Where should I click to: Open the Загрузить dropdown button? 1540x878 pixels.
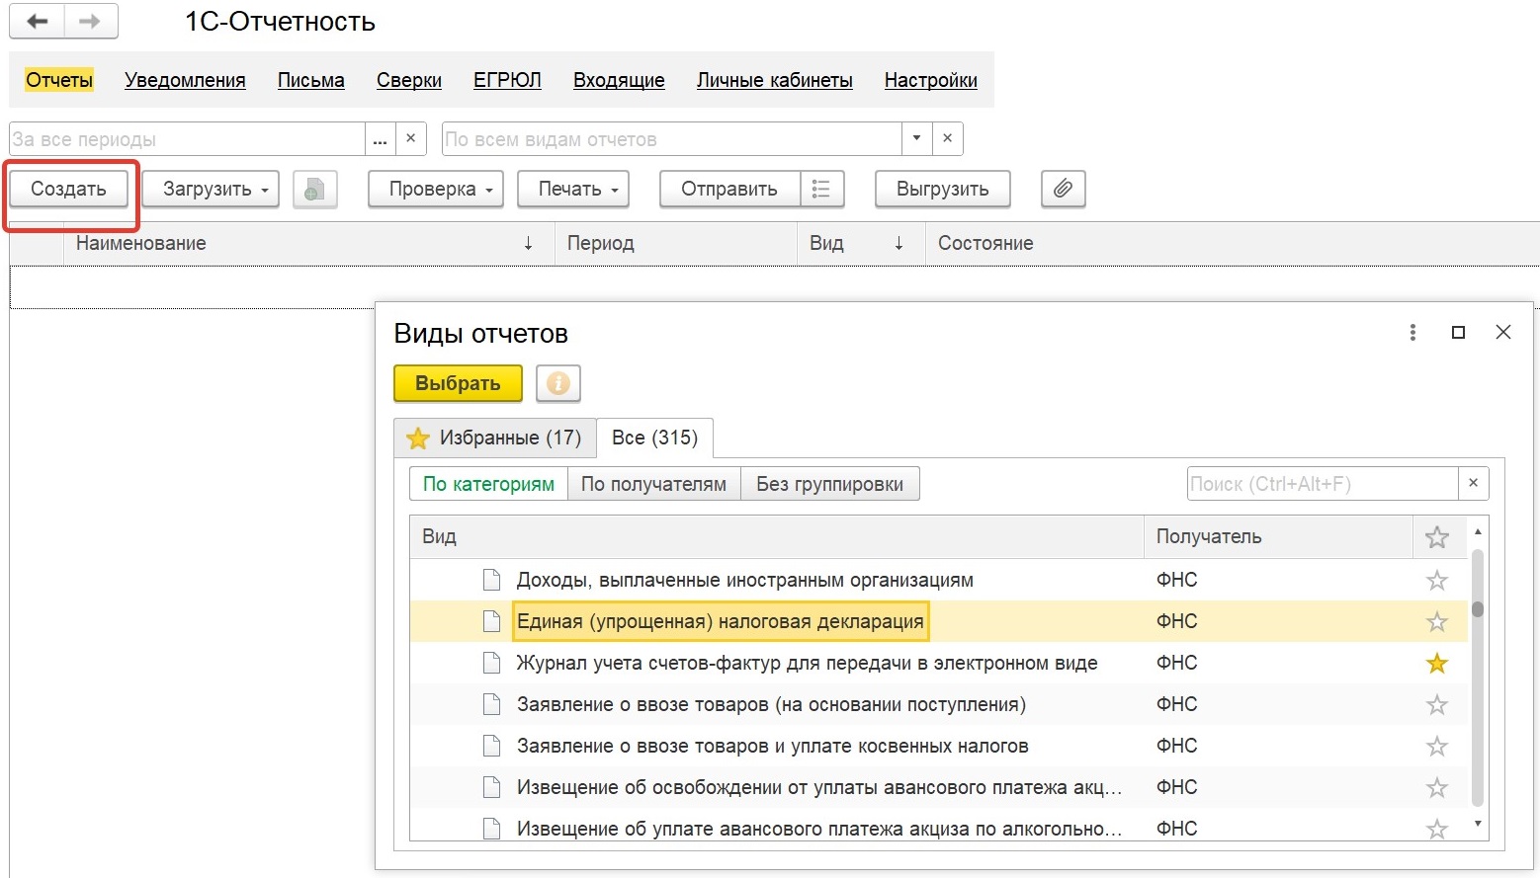click(x=211, y=189)
